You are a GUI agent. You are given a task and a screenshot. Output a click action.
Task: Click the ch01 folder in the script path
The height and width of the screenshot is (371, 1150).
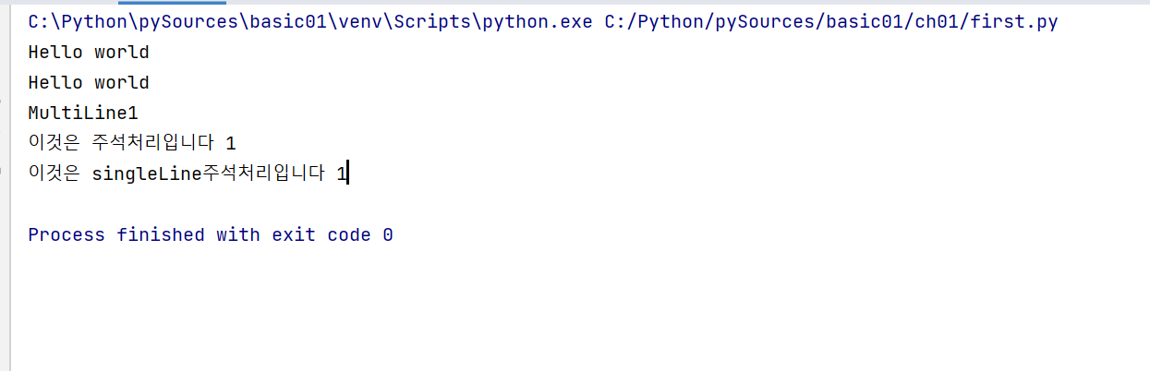click(x=937, y=22)
